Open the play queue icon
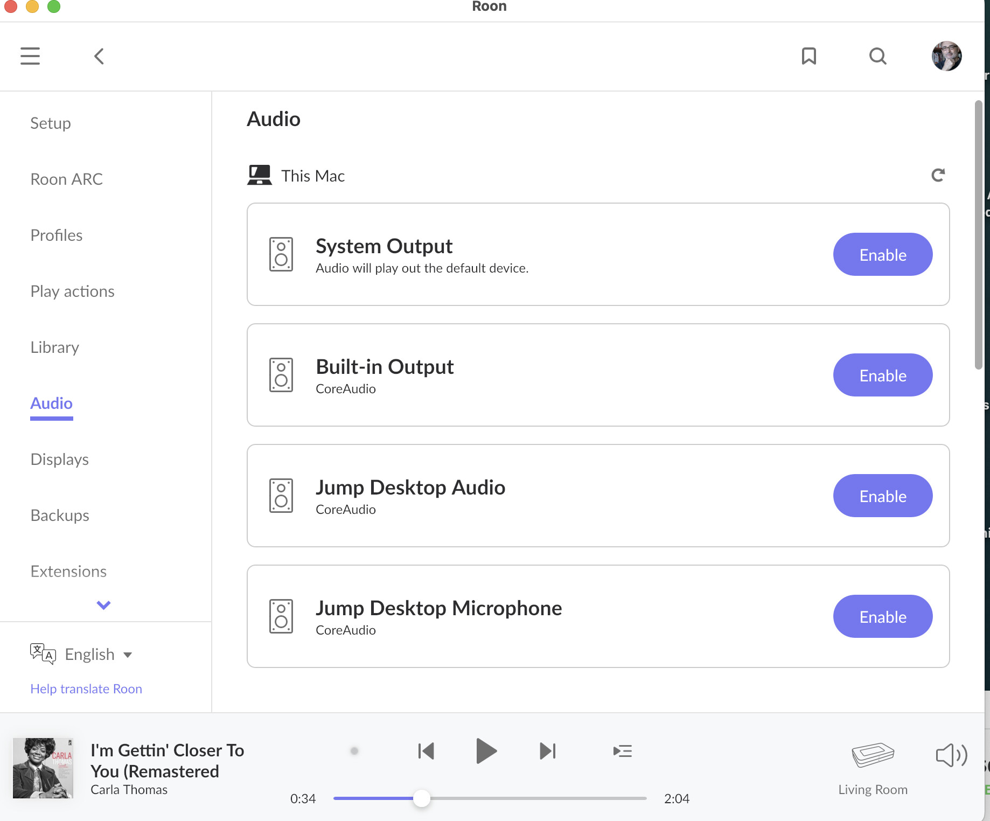This screenshot has width=990, height=821. (623, 751)
